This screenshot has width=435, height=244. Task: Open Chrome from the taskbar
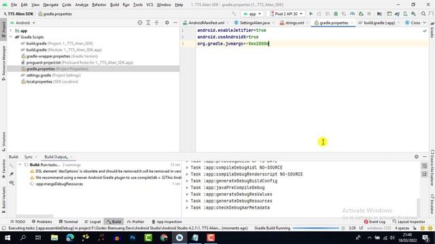pos(164,238)
